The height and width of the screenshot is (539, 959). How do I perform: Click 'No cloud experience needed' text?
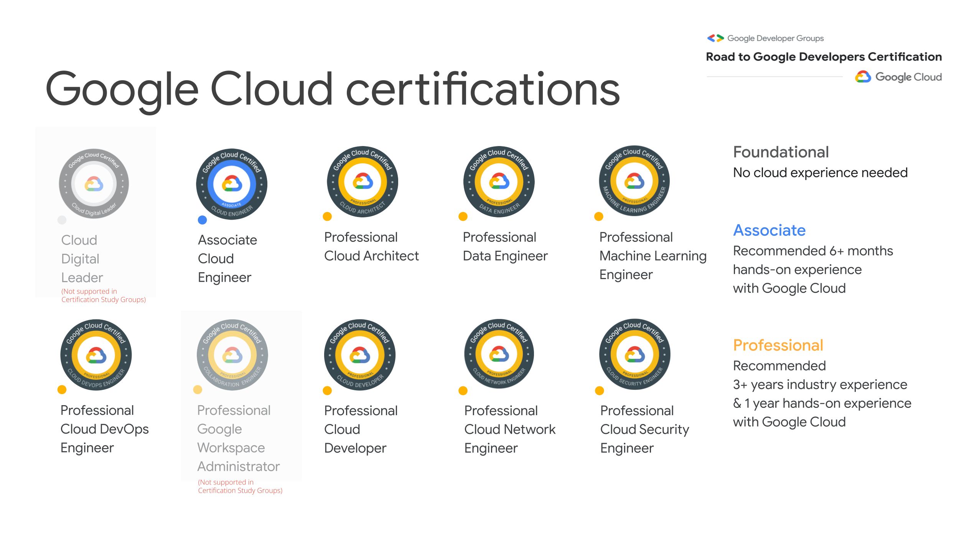tap(820, 173)
